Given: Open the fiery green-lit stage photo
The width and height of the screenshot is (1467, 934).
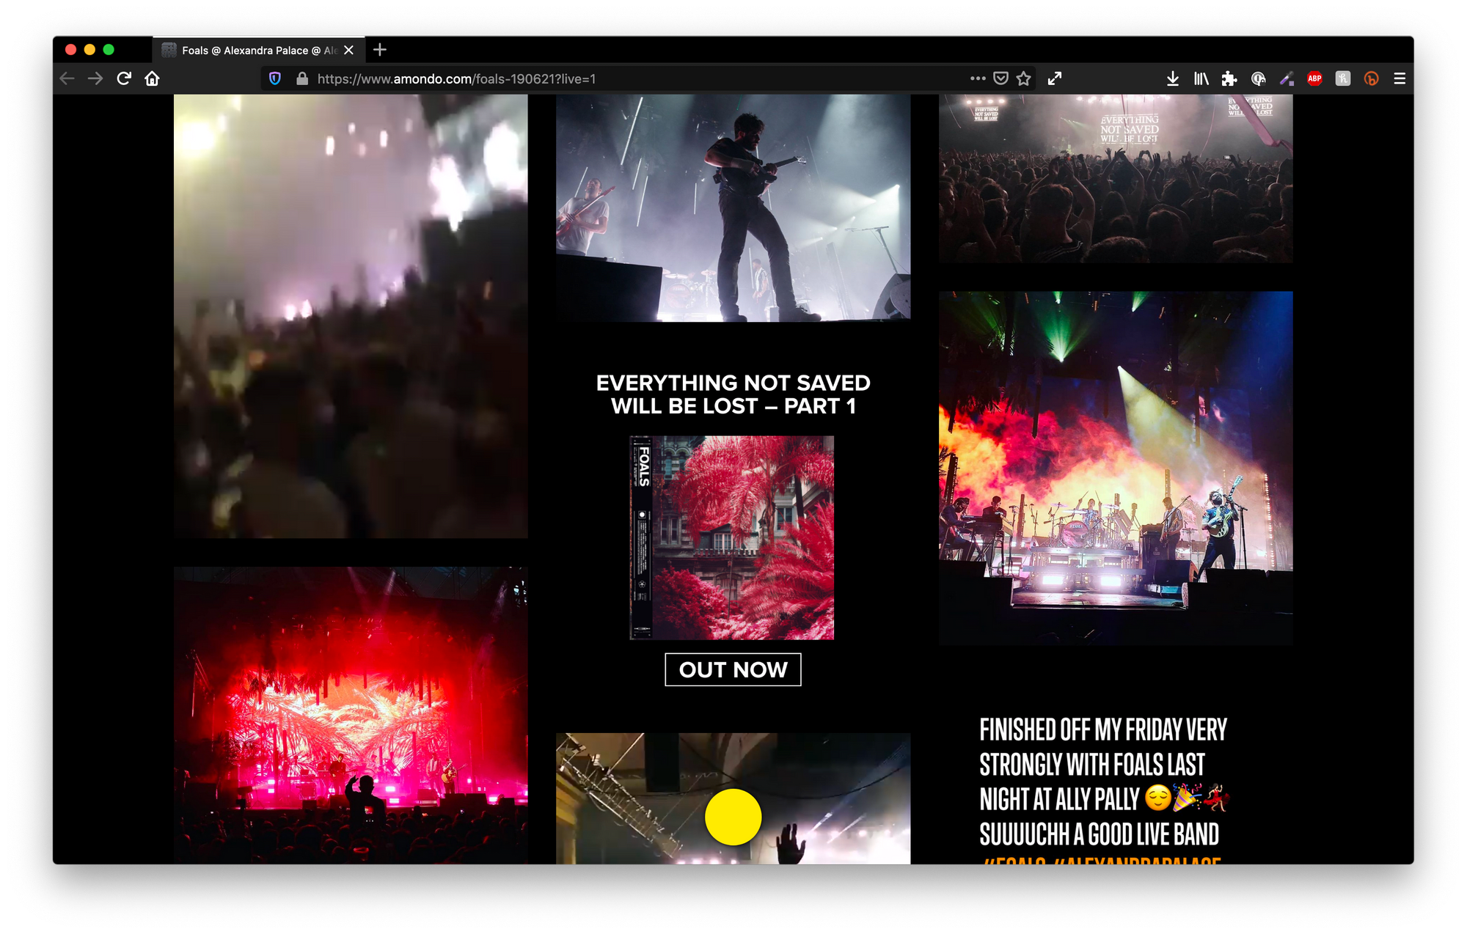Looking at the screenshot, I should tap(1116, 468).
